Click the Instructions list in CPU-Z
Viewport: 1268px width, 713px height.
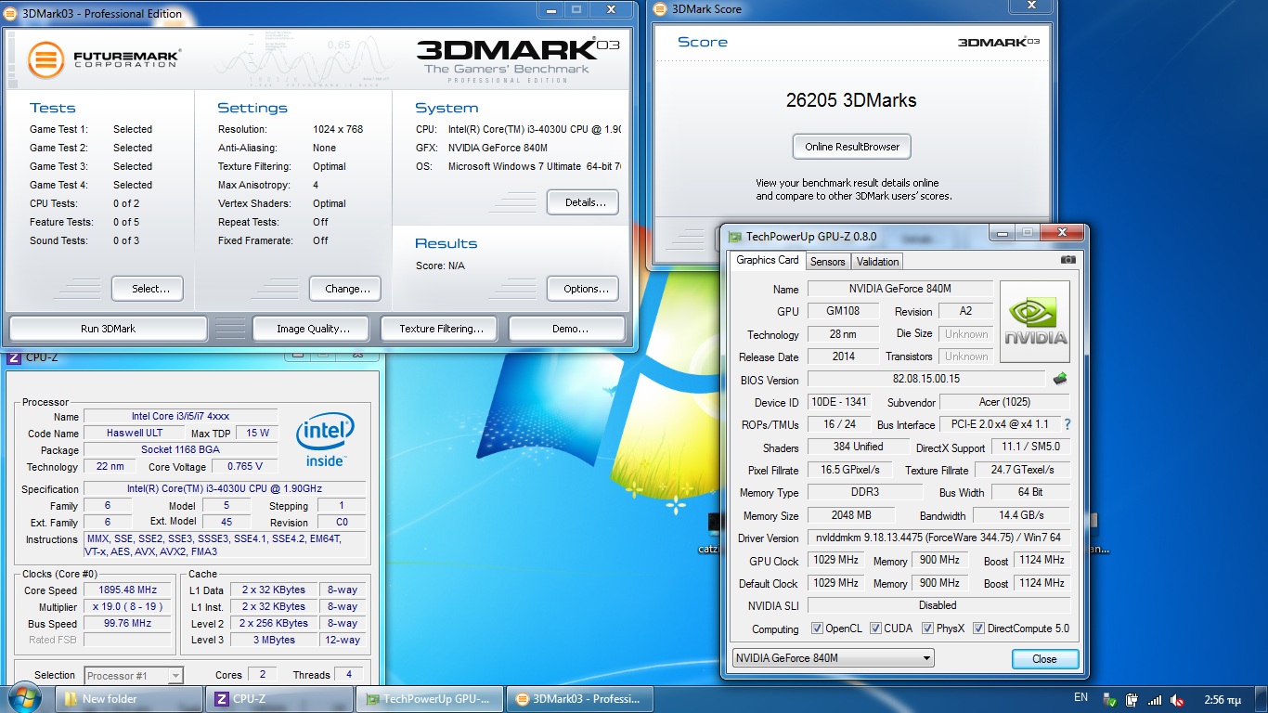[224, 545]
